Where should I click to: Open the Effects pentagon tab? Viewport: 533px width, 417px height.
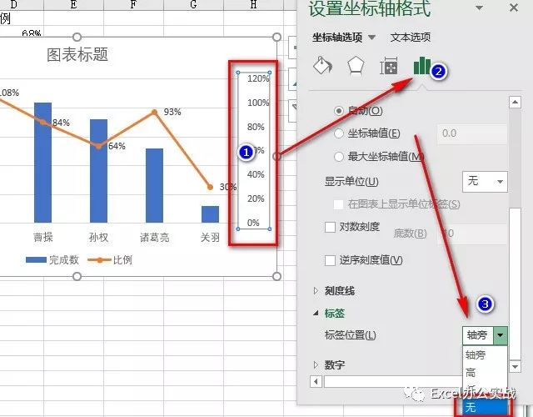pos(356,65)
